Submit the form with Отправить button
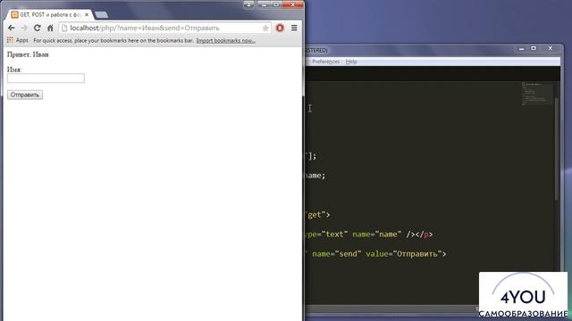Image resolution: width=572 pixels, height=321 pixels. tap(25, 95)
